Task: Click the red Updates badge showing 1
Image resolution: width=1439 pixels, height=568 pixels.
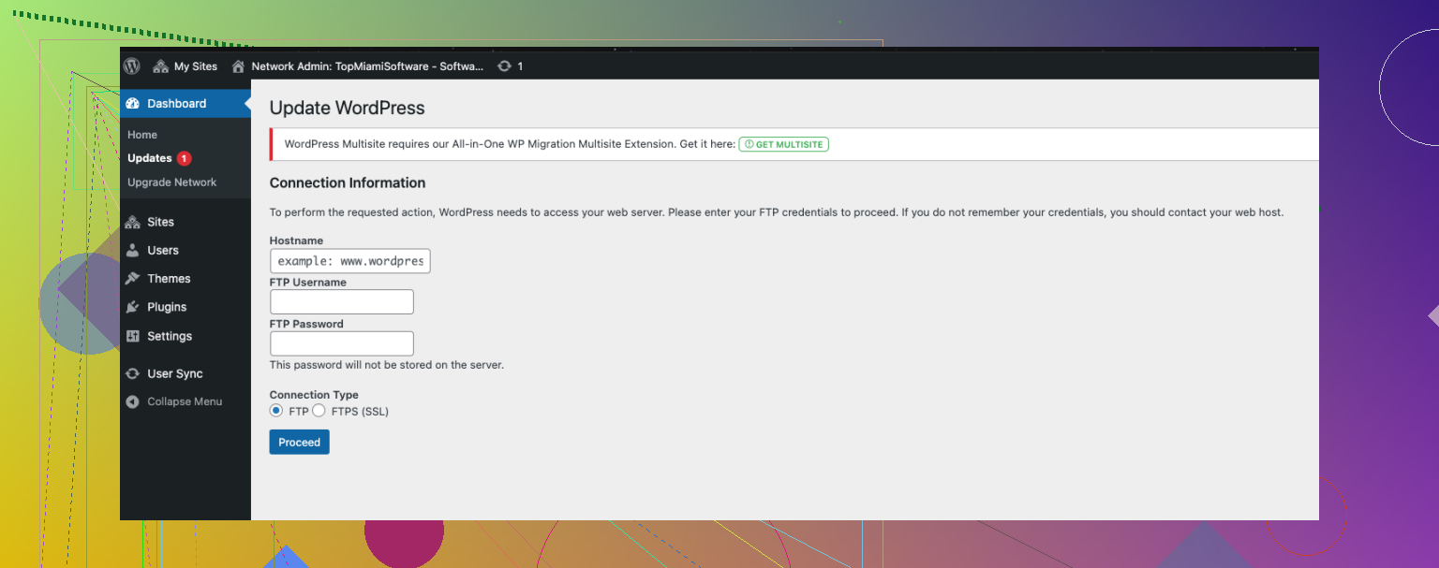Action: tap(185, 158)
